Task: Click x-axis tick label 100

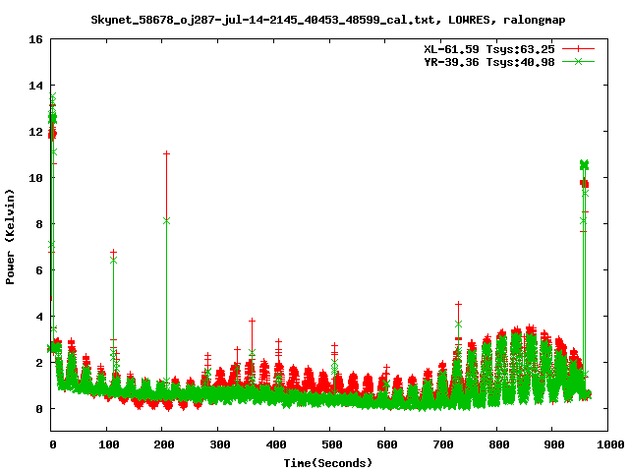Action: [109, 444]
